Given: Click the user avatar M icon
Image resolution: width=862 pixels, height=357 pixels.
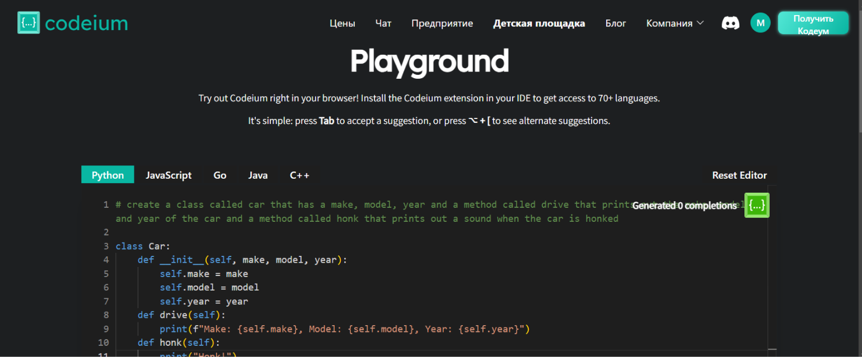Looking at the screenshot, I should click(x=760, y=23).
